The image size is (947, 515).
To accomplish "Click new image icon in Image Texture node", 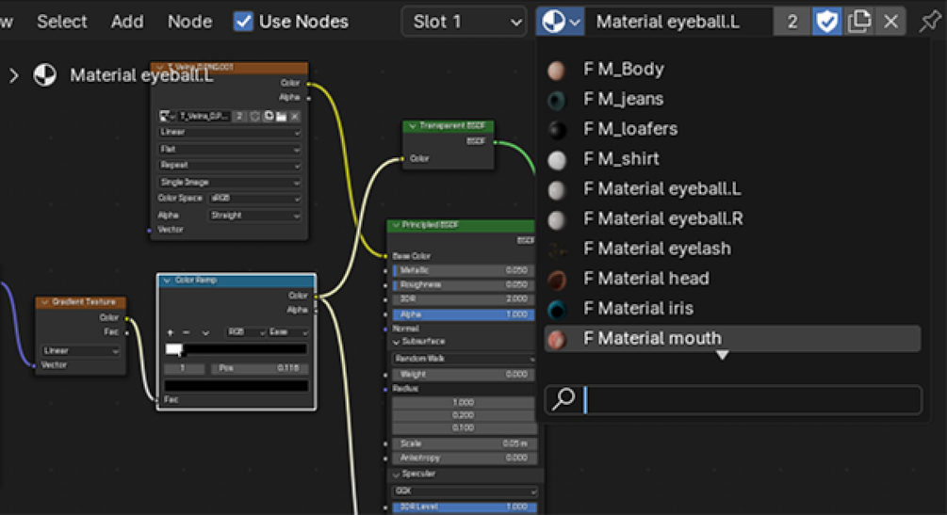I will (x=269, y=116).
